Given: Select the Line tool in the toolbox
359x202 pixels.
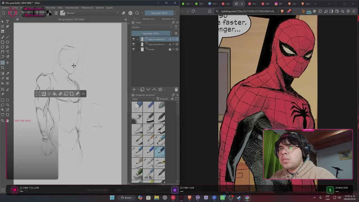Looking at the screenshot, I should [x=8, y=37].
